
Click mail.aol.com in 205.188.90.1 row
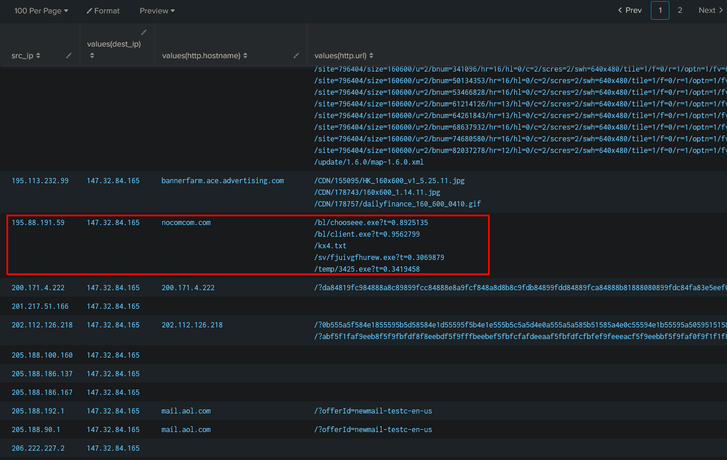tap(186, 430)
